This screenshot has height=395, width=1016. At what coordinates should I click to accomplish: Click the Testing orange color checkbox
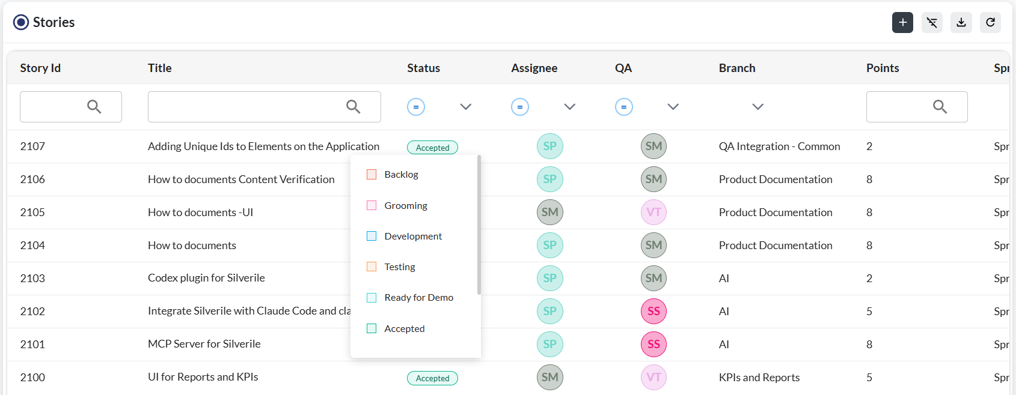coord(372,267)
